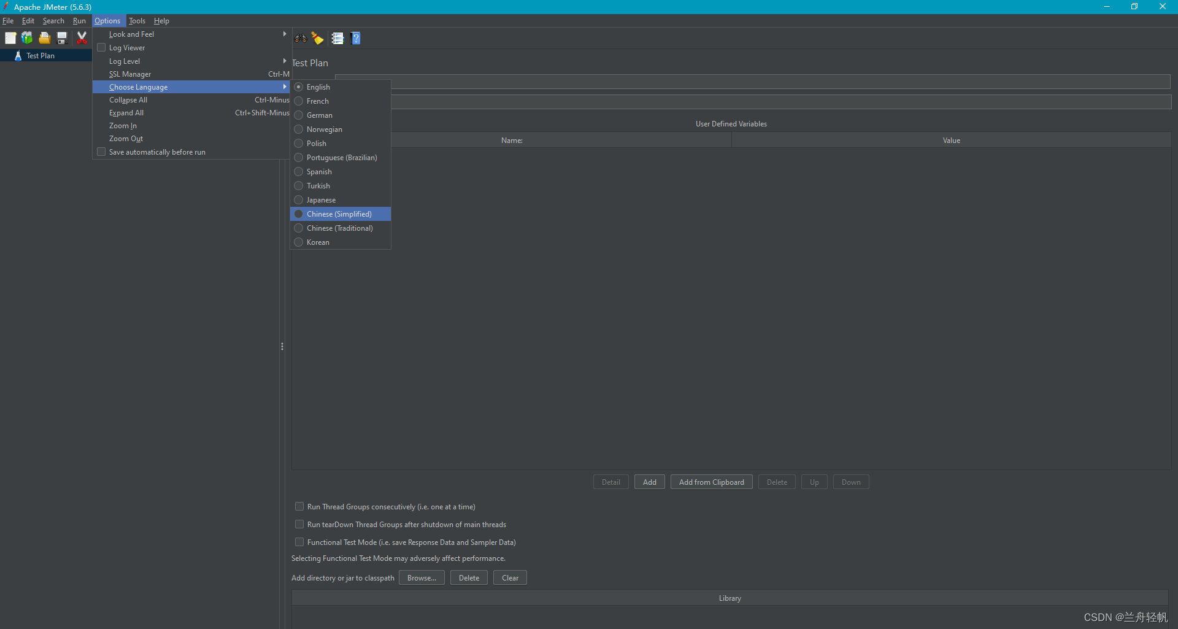Click Collapse All menu entry
The image size is (1178, 629).
(x=191, y=100)
